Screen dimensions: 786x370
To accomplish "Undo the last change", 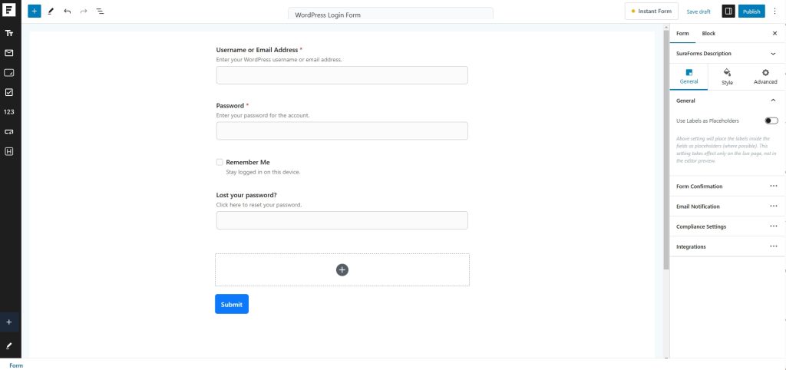I will pyautogui.click(x=68, y=12).
